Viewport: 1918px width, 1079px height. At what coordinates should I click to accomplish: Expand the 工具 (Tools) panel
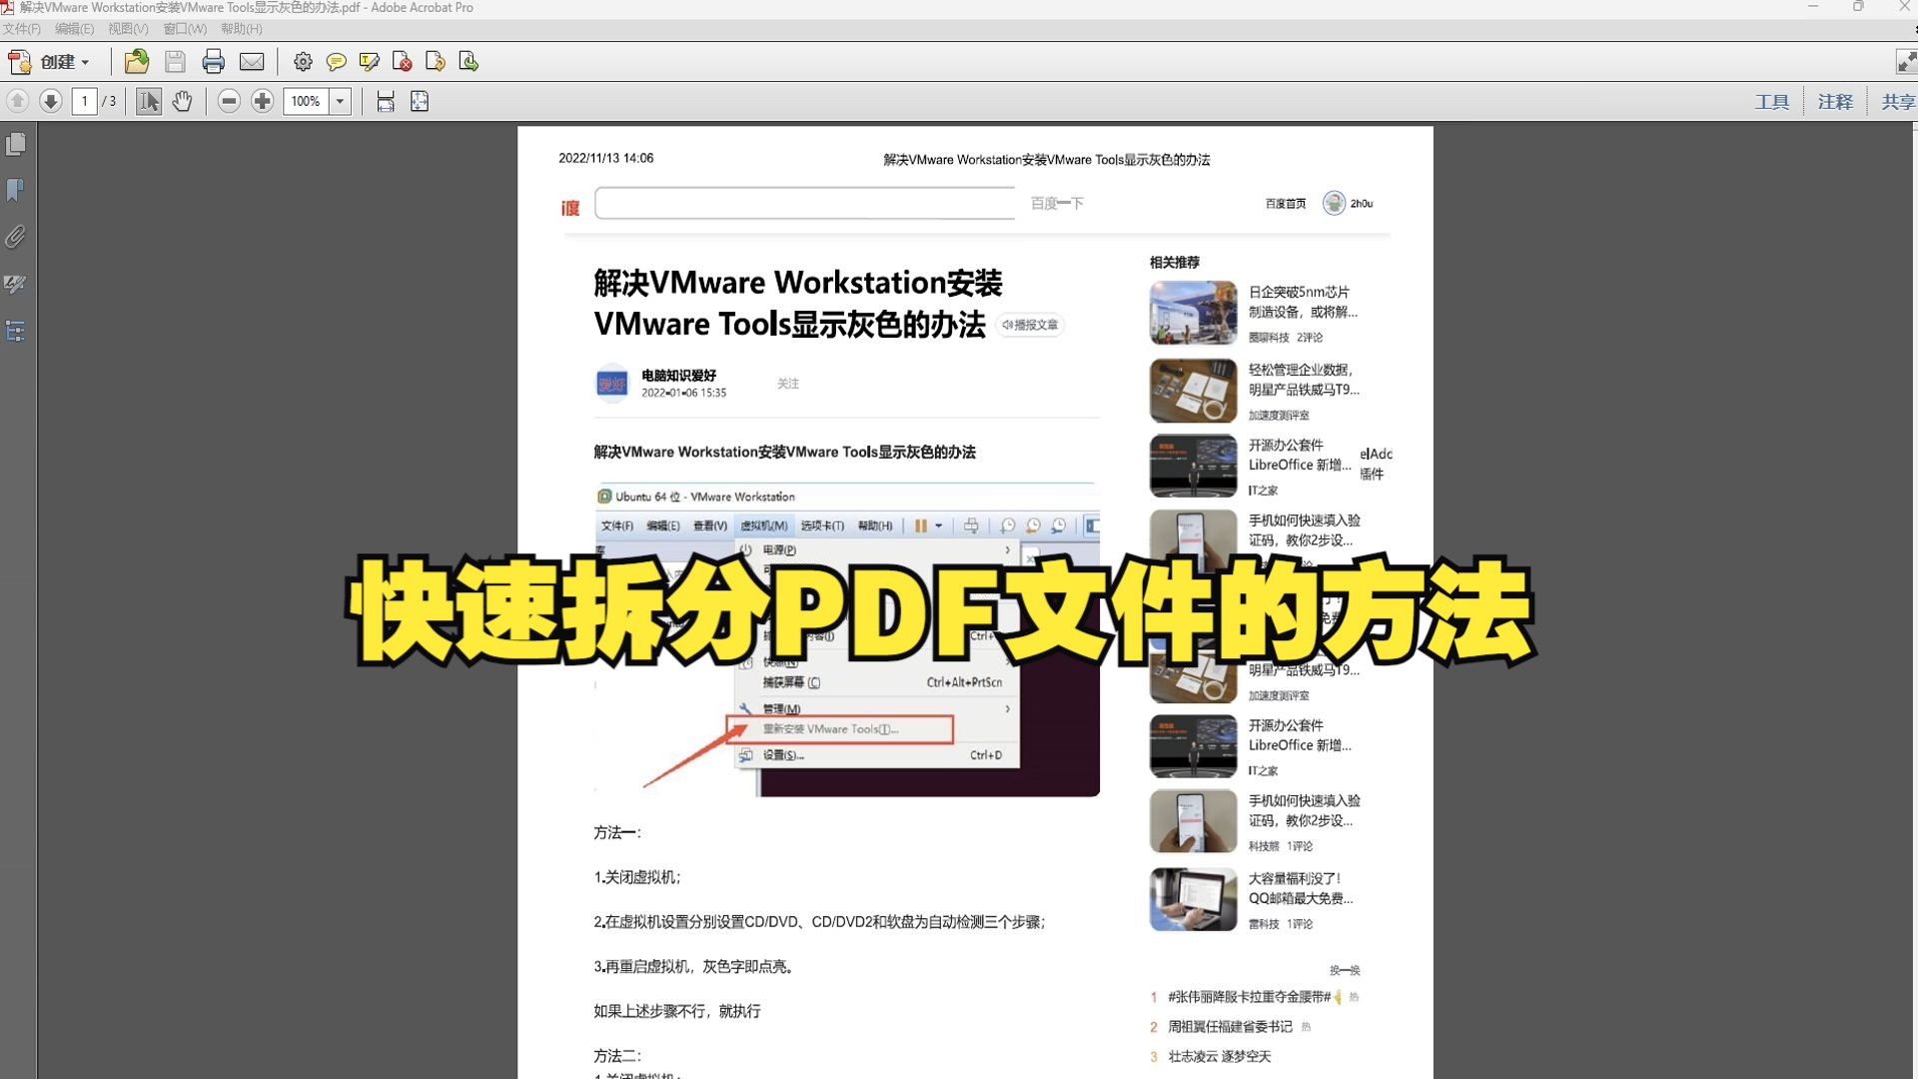pos(1770,100)
